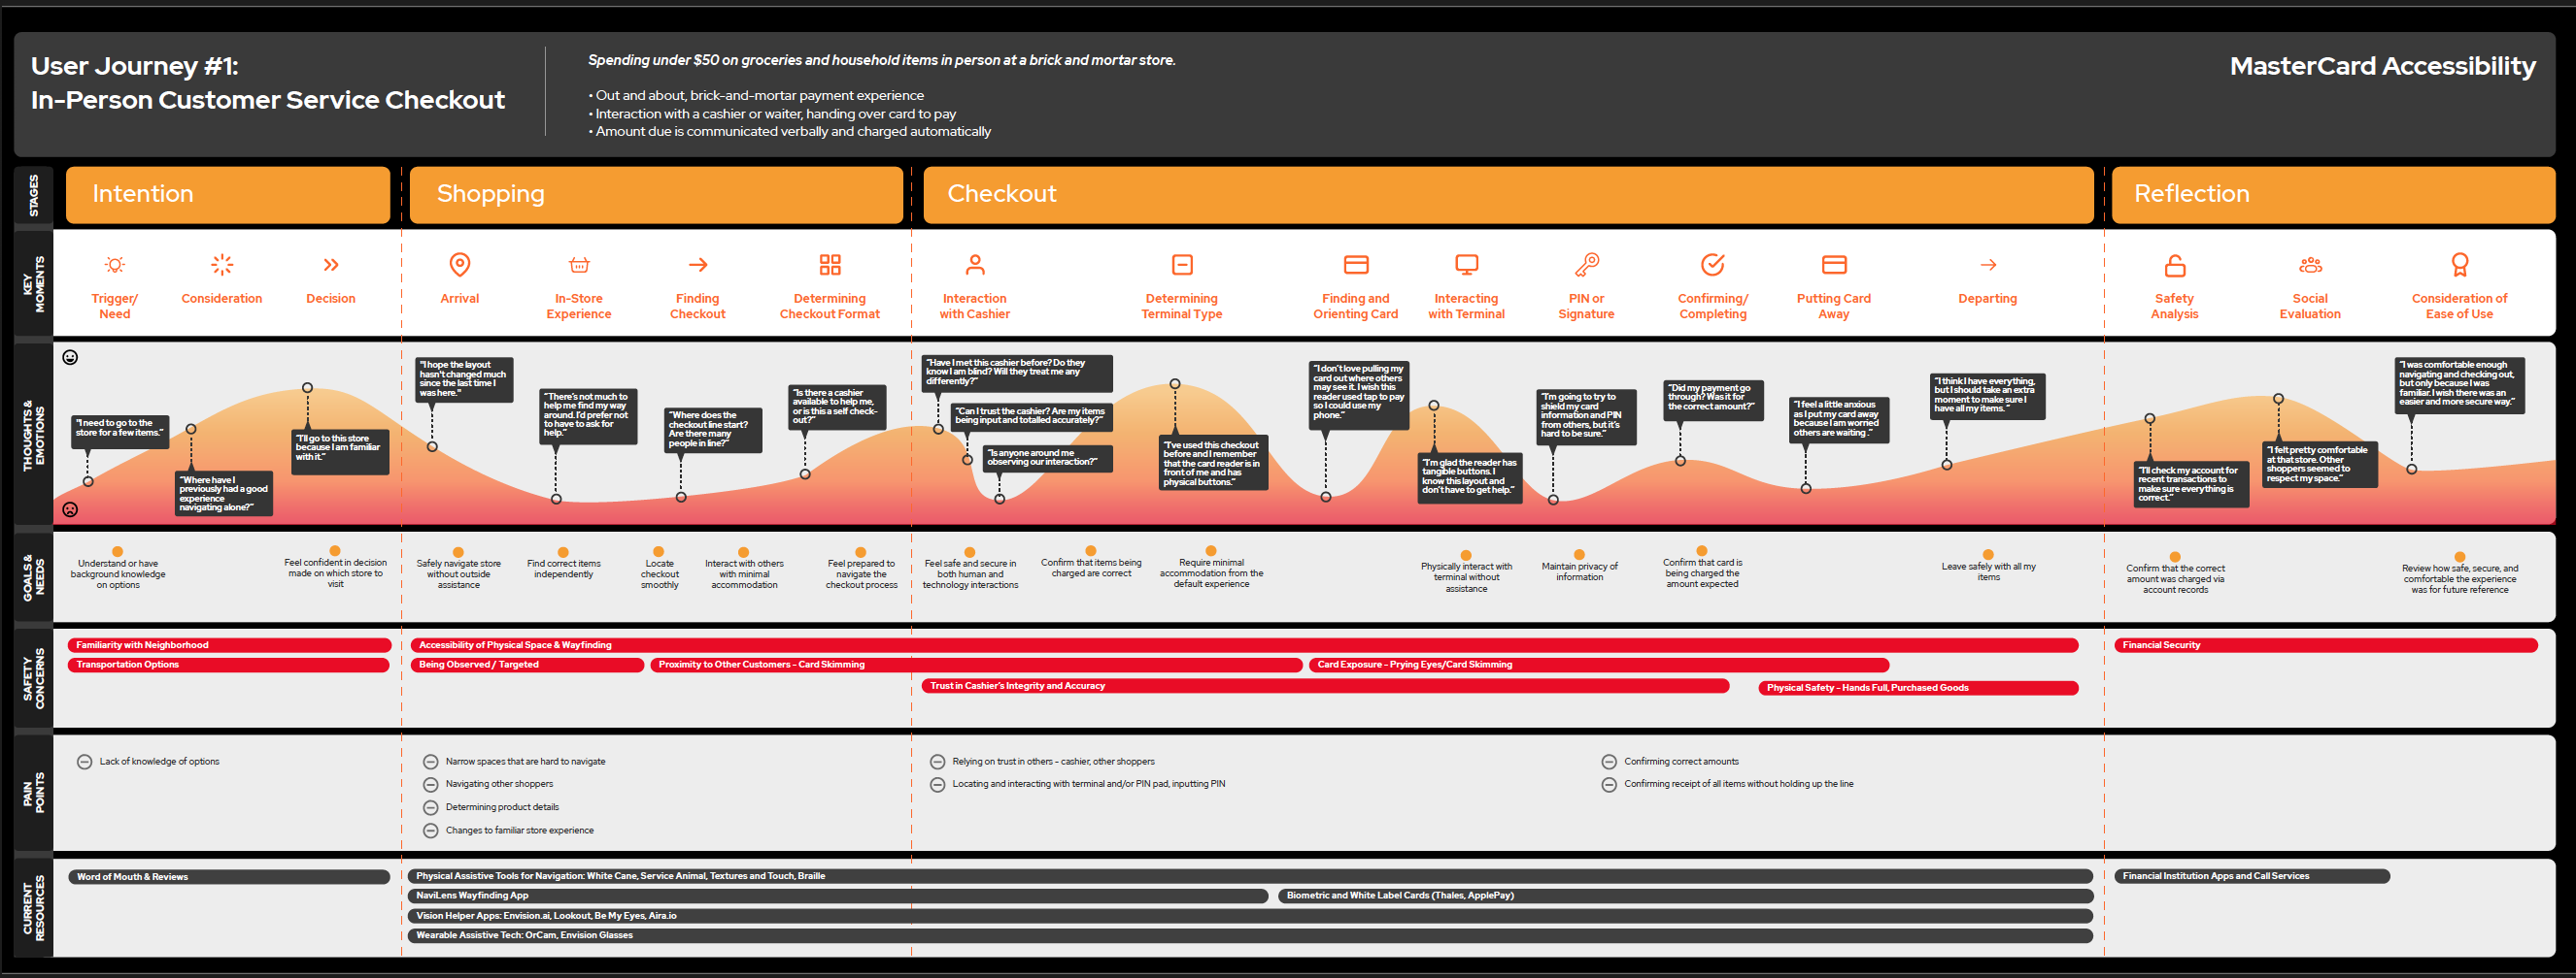
Task: Click minus icon beside Relying on trust in others
Action: pyautogui.click(x=938, y=763)
